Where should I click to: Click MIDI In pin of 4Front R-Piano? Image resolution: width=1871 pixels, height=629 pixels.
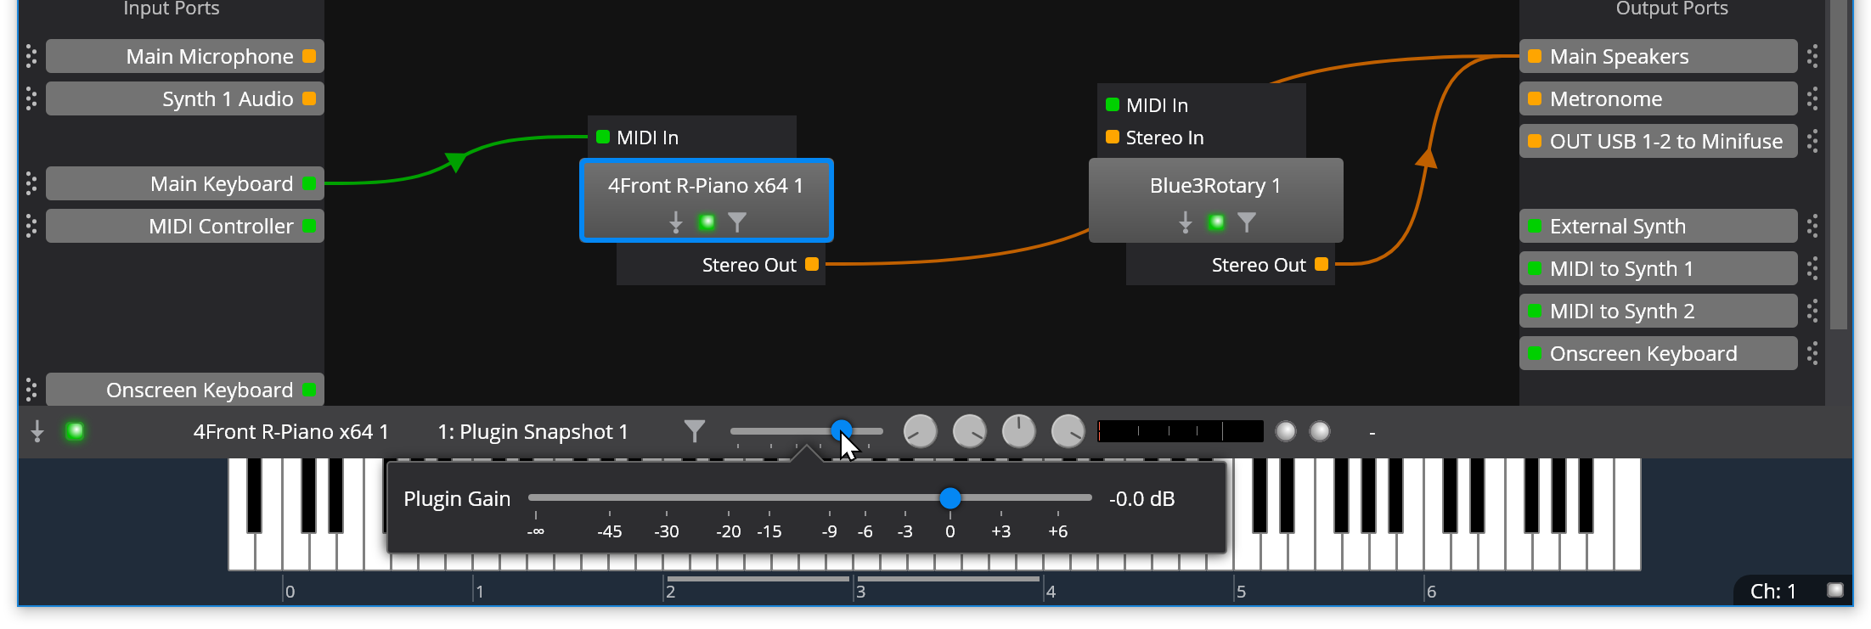[603, 137]
